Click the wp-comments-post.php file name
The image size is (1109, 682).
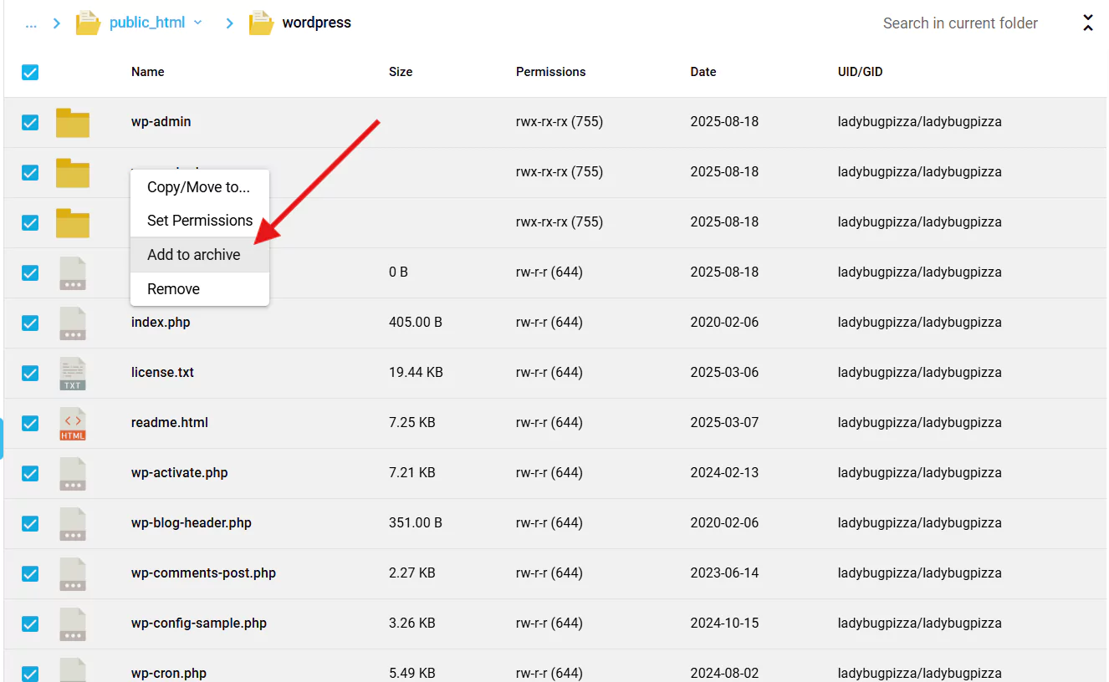203,573
